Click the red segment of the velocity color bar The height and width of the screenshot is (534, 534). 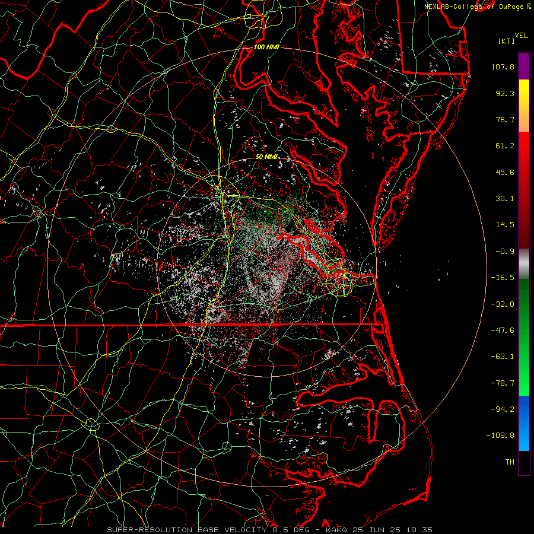point(524,190)
